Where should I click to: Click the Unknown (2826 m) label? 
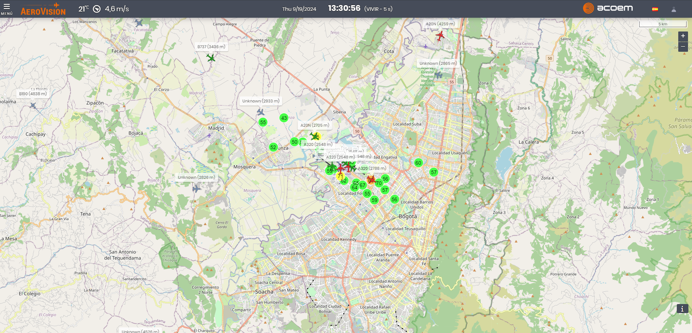[x=196, y=177]
